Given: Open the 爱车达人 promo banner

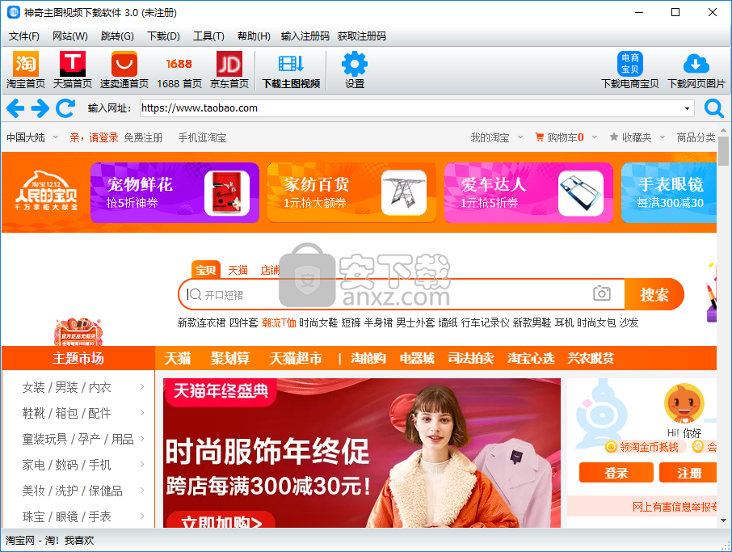Looking at the screenshot, I should [x=529, y=192].
